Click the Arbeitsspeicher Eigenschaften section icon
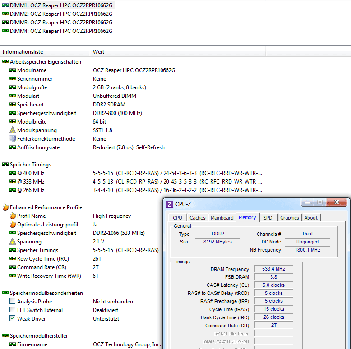 click(5, 61)
